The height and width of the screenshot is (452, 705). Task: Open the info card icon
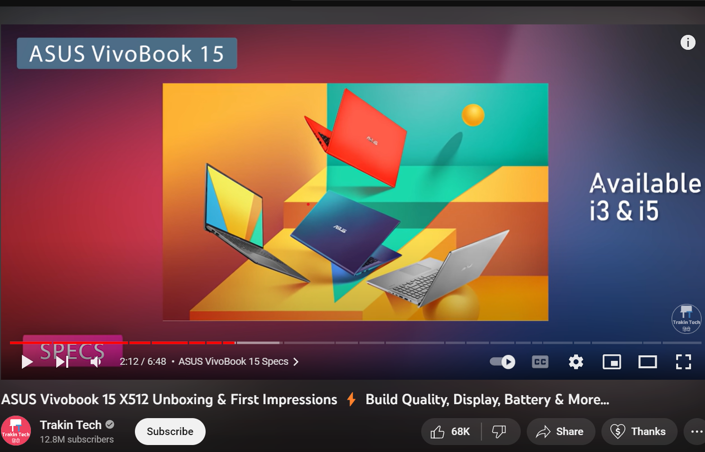tap(688, 42)
